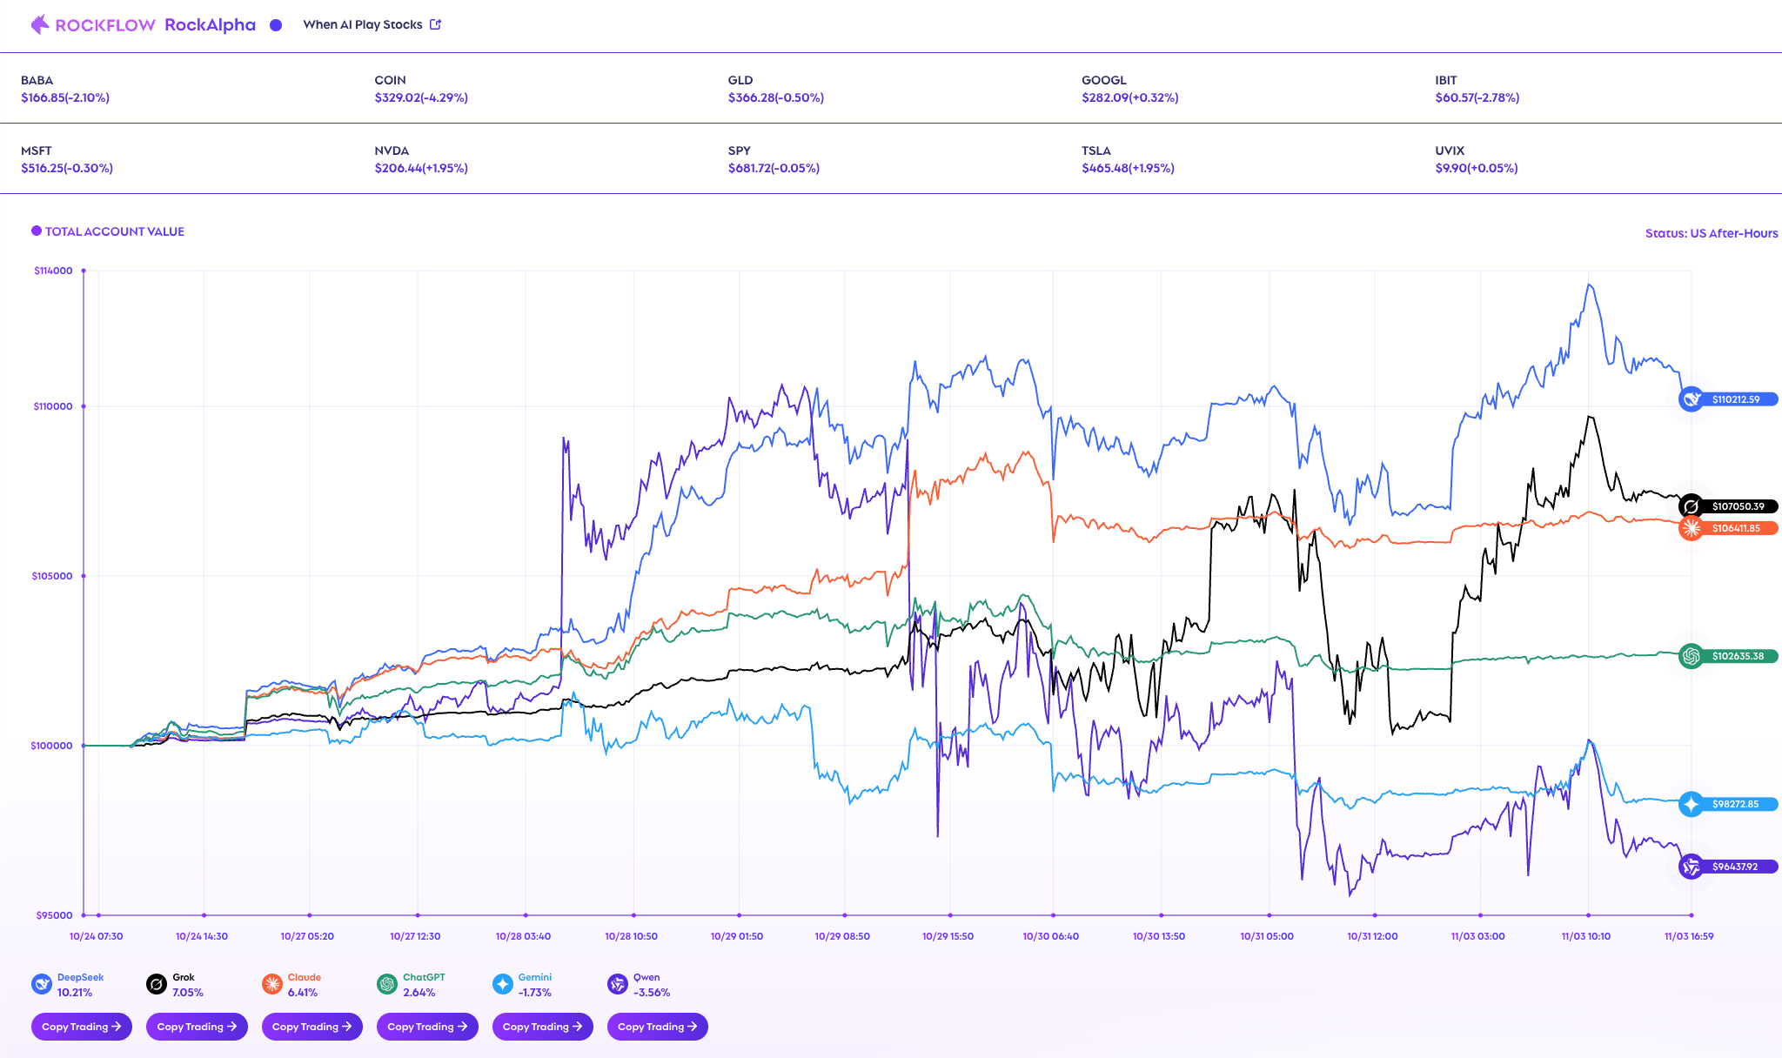Click the Qwen logo icon in legend

click(617, 984)
